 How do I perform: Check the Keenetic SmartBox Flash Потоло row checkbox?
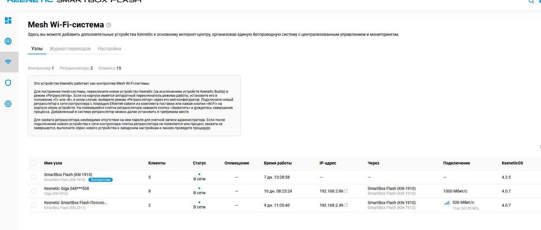point(34,205)
